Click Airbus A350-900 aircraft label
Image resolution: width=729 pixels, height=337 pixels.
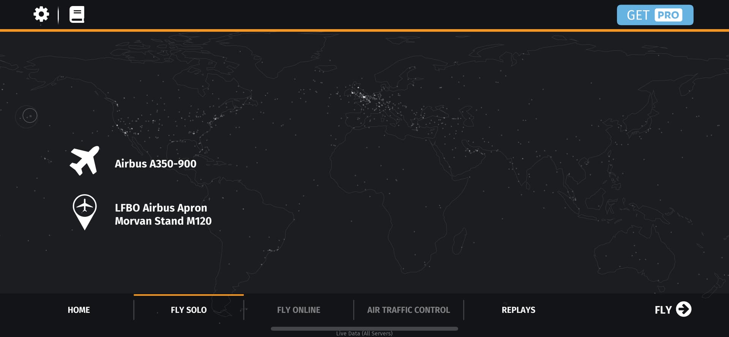pyautogui.click(x=156, y=164)
